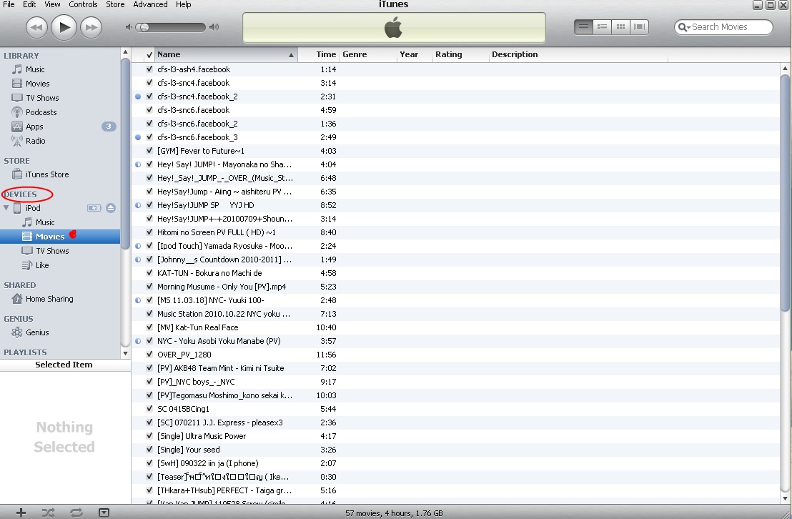Sort by the Genre column
The image size is (792, 519).
367,54
